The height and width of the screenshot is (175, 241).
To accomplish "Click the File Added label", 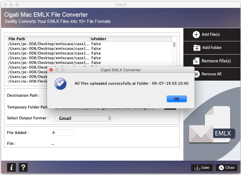I will coord(18,132).
